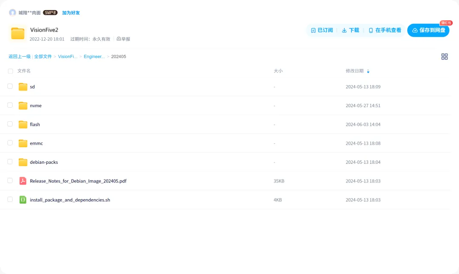Open the sd folder name

tap(32, 87)
